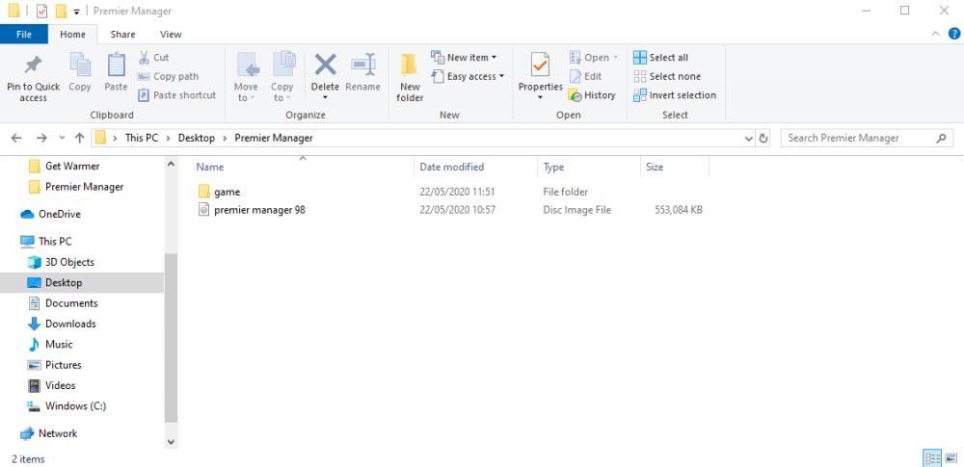Image resolution: width=964 pixels, height=467 pixels.
Task: Open Videos in the sidebar
Action: click(x=52, y=385)
